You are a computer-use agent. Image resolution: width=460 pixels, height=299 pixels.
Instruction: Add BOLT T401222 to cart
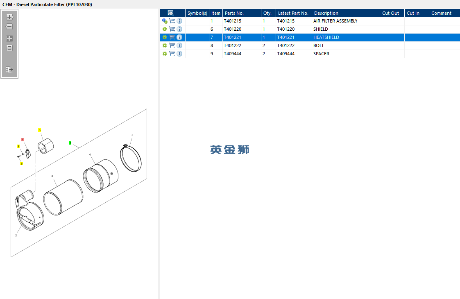click(x=172, y=45)
